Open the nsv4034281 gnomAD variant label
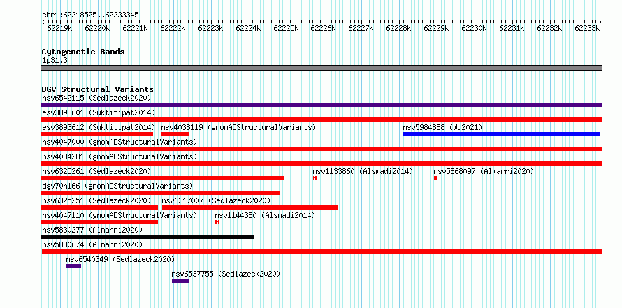The image size is (622, 308). (120, 156)
